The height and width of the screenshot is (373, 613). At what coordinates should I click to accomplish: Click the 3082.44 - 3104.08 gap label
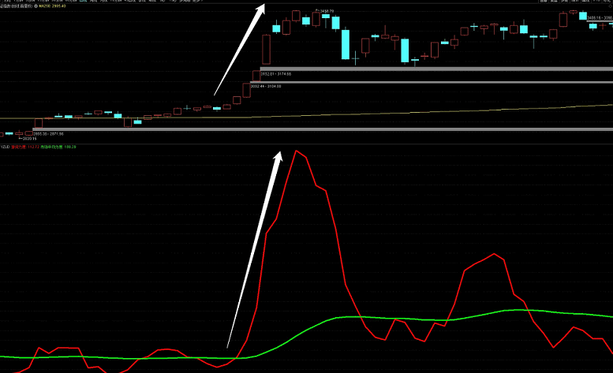(x=266, y=86)
